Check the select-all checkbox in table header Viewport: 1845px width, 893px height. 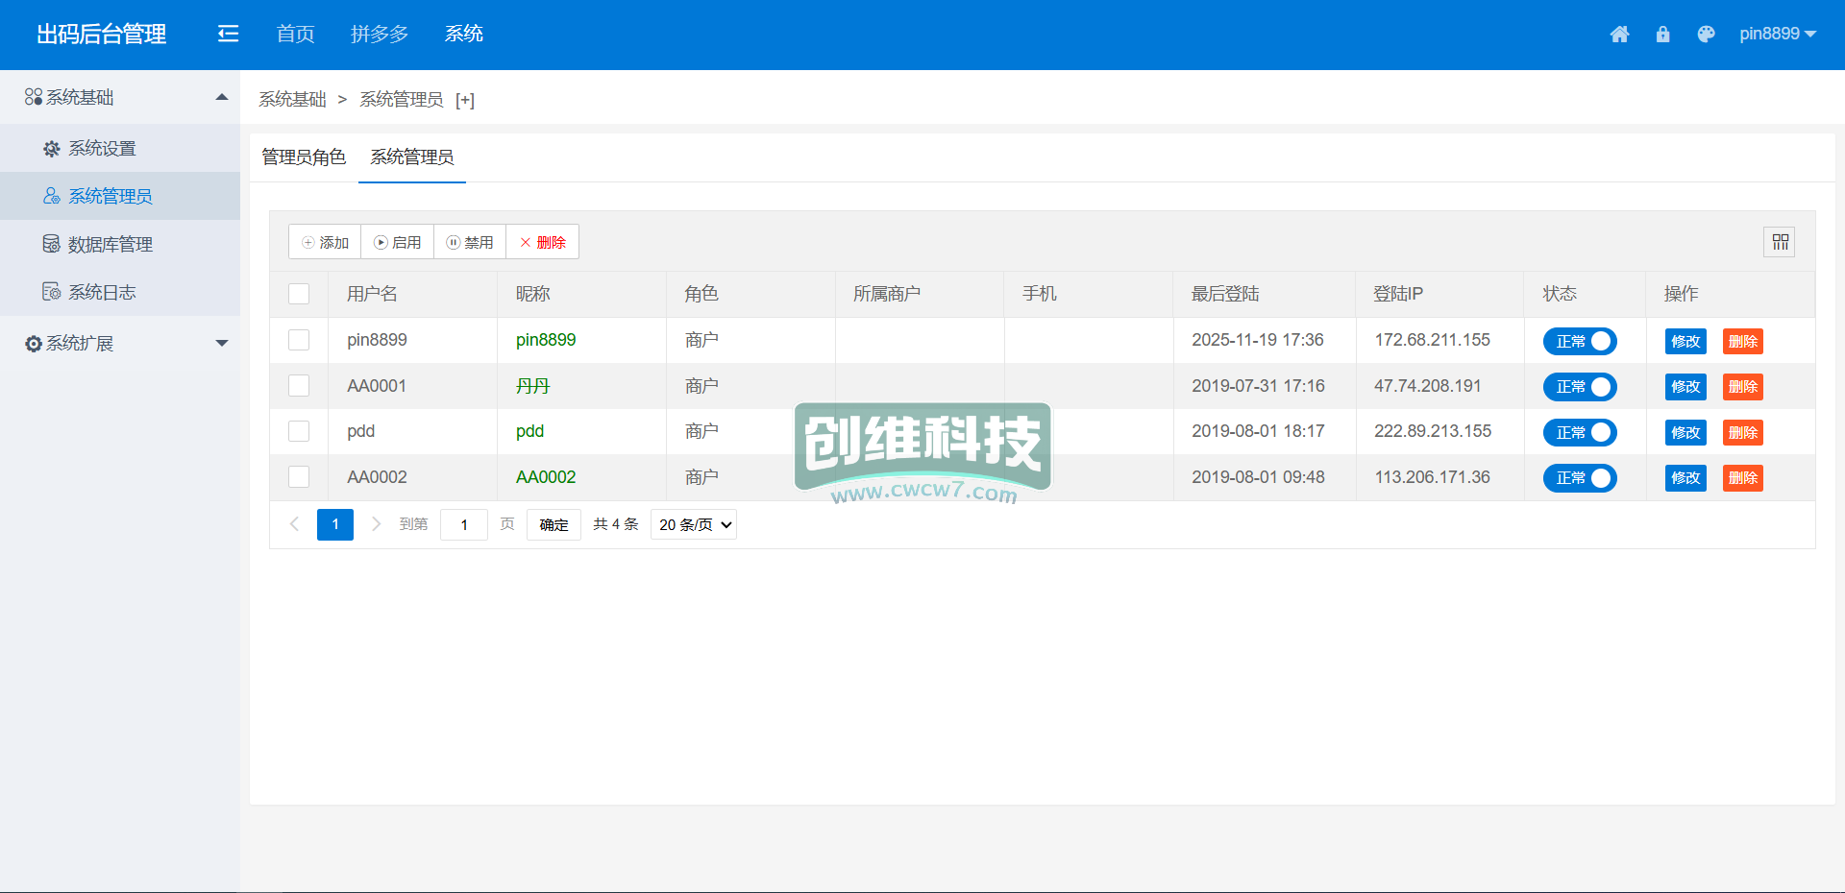(x=299, y=294)
